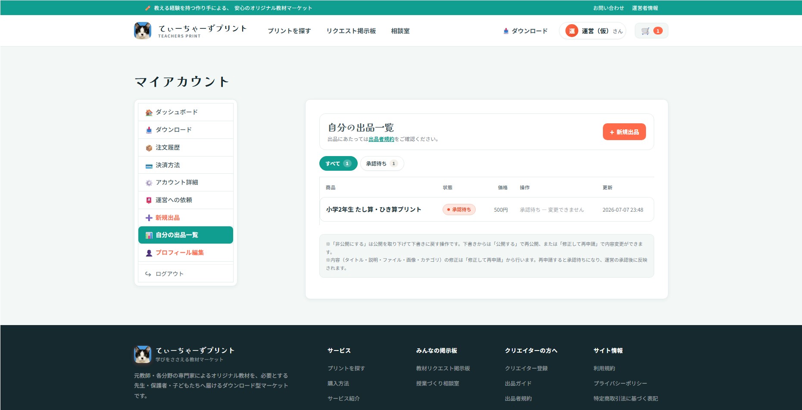Click the 承認待ち — 変更できません text
Screen dimensions: 802x410
point(552,210)
